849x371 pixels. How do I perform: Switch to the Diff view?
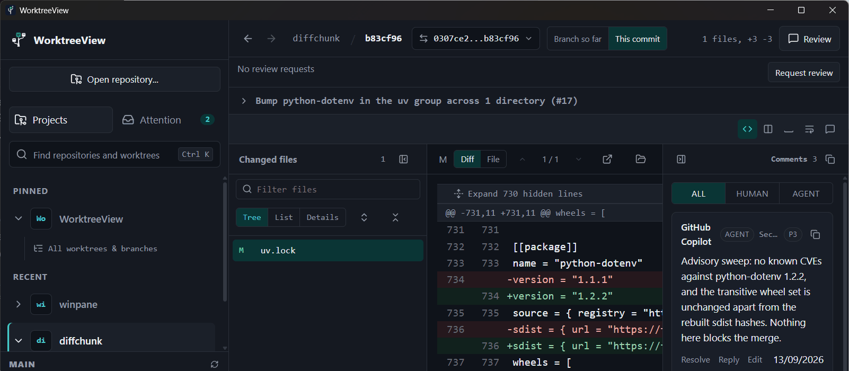[467, 159]
